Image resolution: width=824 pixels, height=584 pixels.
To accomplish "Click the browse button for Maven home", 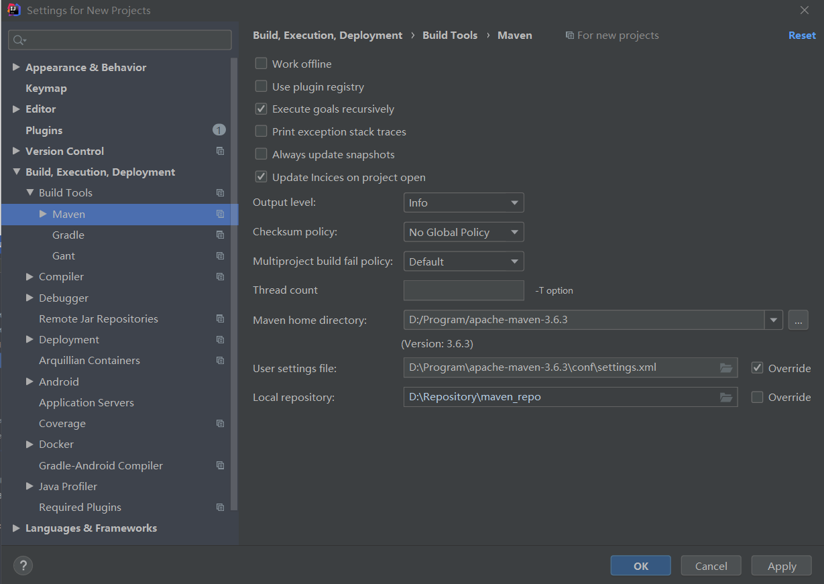I will [798, 320].
